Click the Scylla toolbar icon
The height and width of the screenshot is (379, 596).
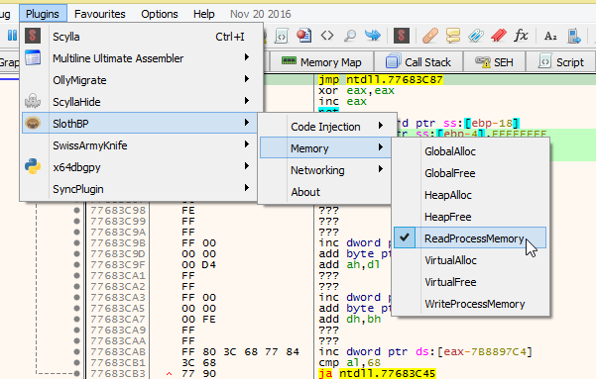click(x=402, y=36)
